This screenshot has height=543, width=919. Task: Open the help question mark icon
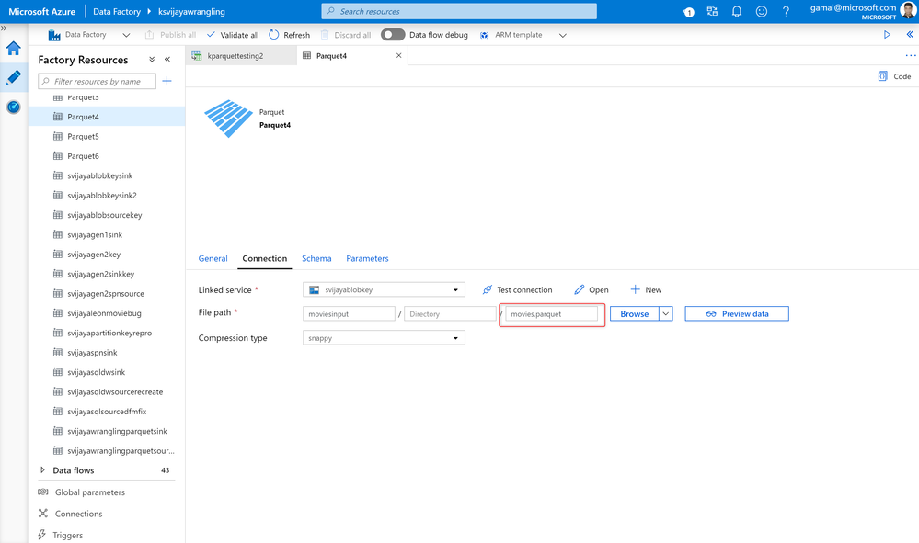[x=786, y=12]
